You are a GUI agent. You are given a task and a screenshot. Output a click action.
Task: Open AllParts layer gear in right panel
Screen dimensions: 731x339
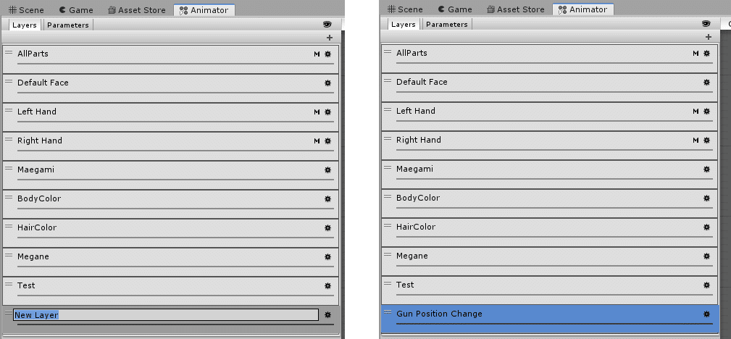707,53
